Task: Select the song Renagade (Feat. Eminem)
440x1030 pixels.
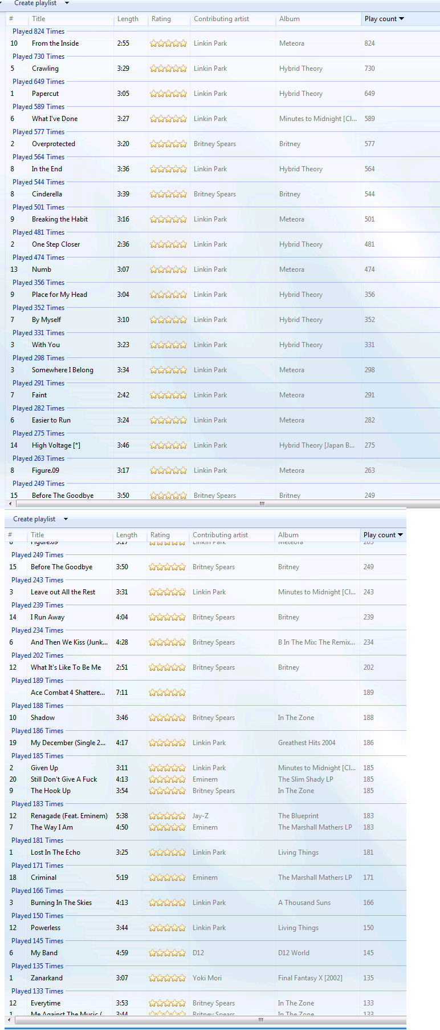Action: 69,816
